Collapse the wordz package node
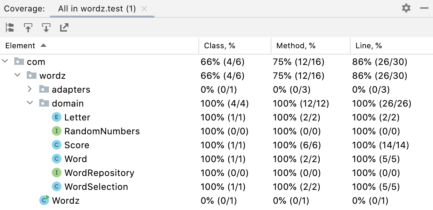433x210 pixels. tap(17, 75)
